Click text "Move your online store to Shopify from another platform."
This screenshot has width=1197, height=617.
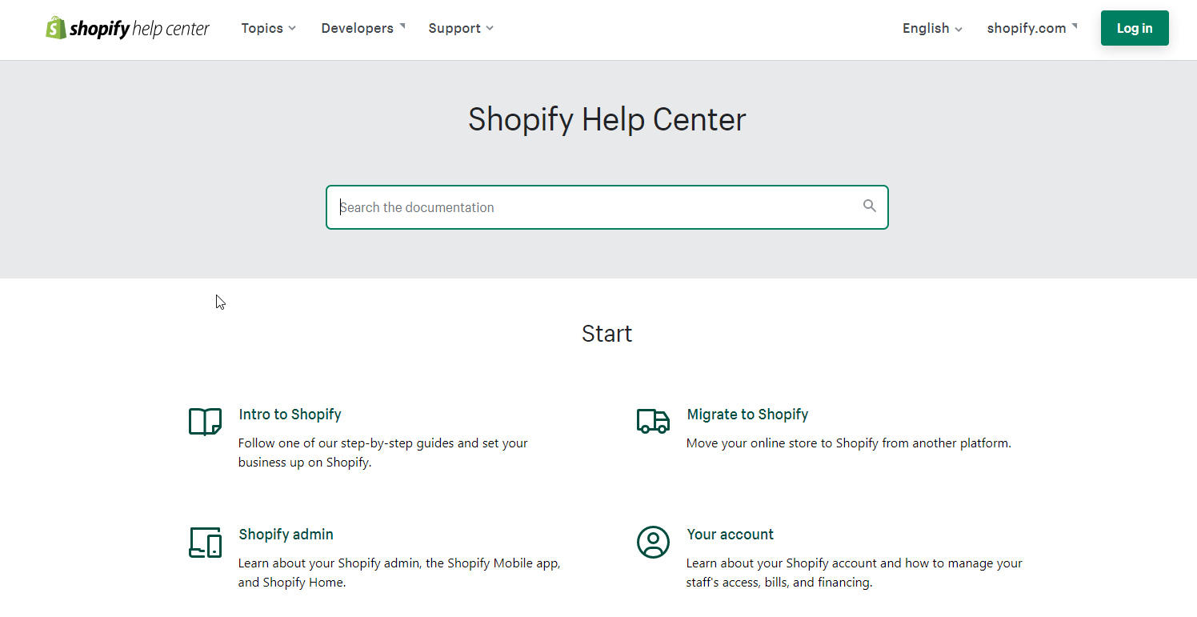click(849, 443)
